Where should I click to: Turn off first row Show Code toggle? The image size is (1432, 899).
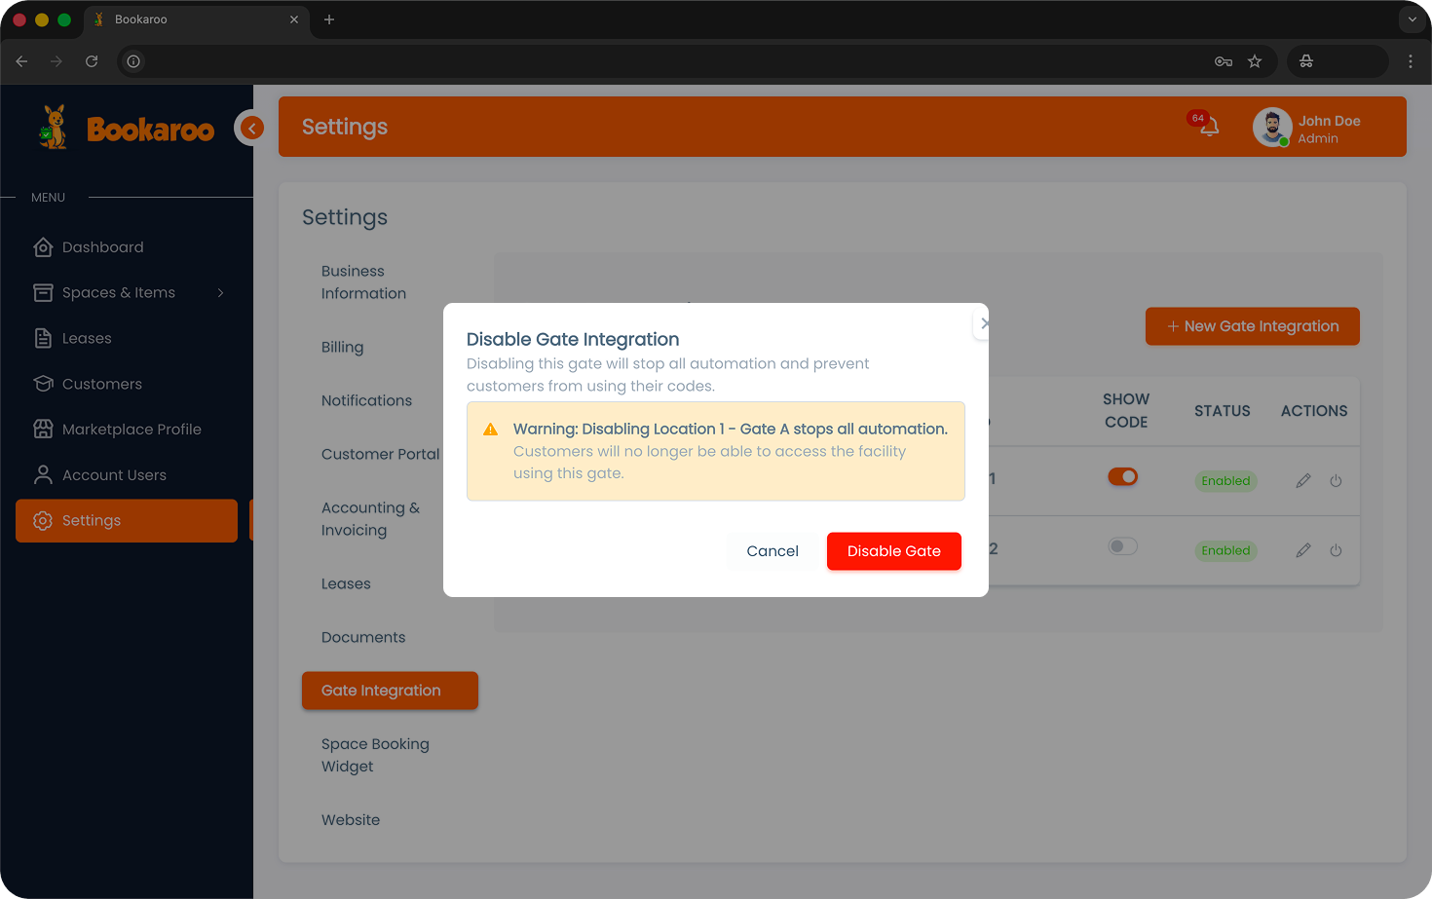[1122, 477]
